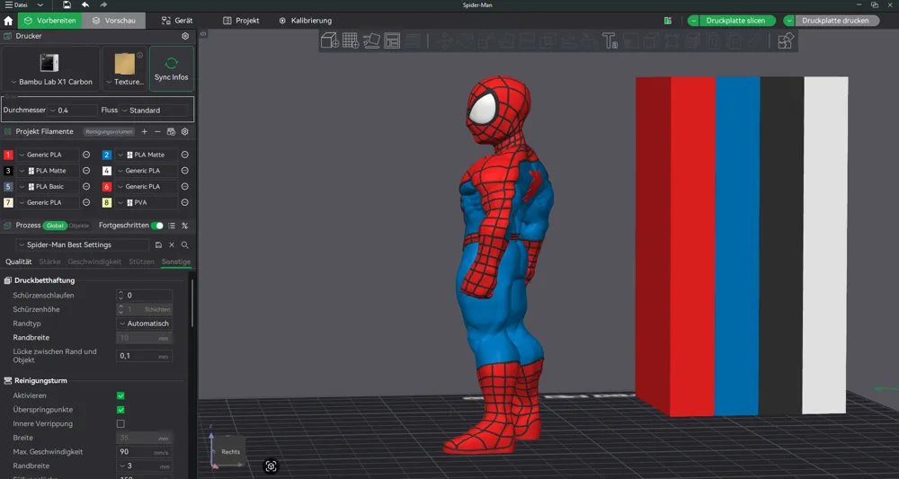
Task: Click the Reinigungsvolumen button
Action: 109,132
